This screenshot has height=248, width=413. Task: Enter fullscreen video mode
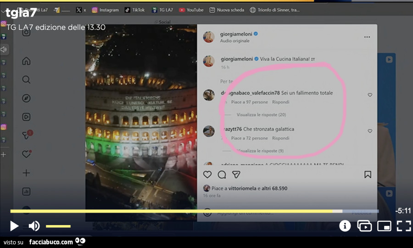point(403,226)
